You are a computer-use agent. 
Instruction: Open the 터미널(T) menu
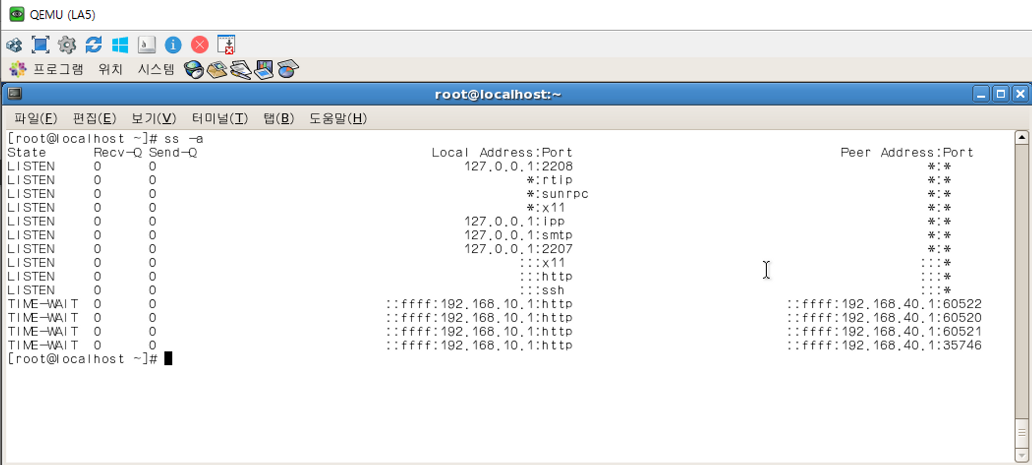220,118
